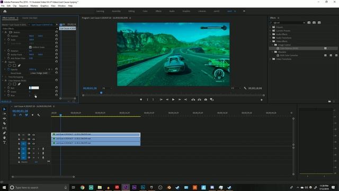Image resolution: width=339 pixels, height=191 pixels.
Task: Expand the Presets folder in Effects
Action: [x=270, y=27]
